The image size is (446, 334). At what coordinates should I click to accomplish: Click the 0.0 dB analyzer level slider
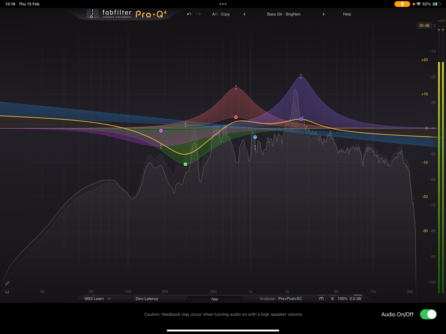coord(355,299)
